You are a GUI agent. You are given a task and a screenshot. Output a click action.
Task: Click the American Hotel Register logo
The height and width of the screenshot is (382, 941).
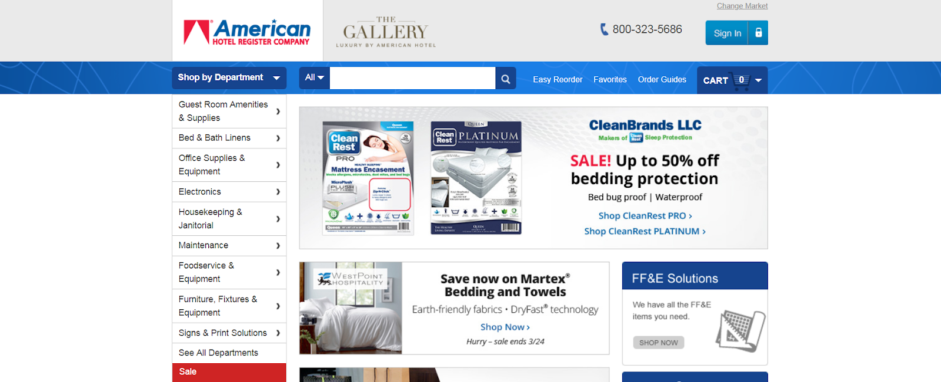click(248, 31)
